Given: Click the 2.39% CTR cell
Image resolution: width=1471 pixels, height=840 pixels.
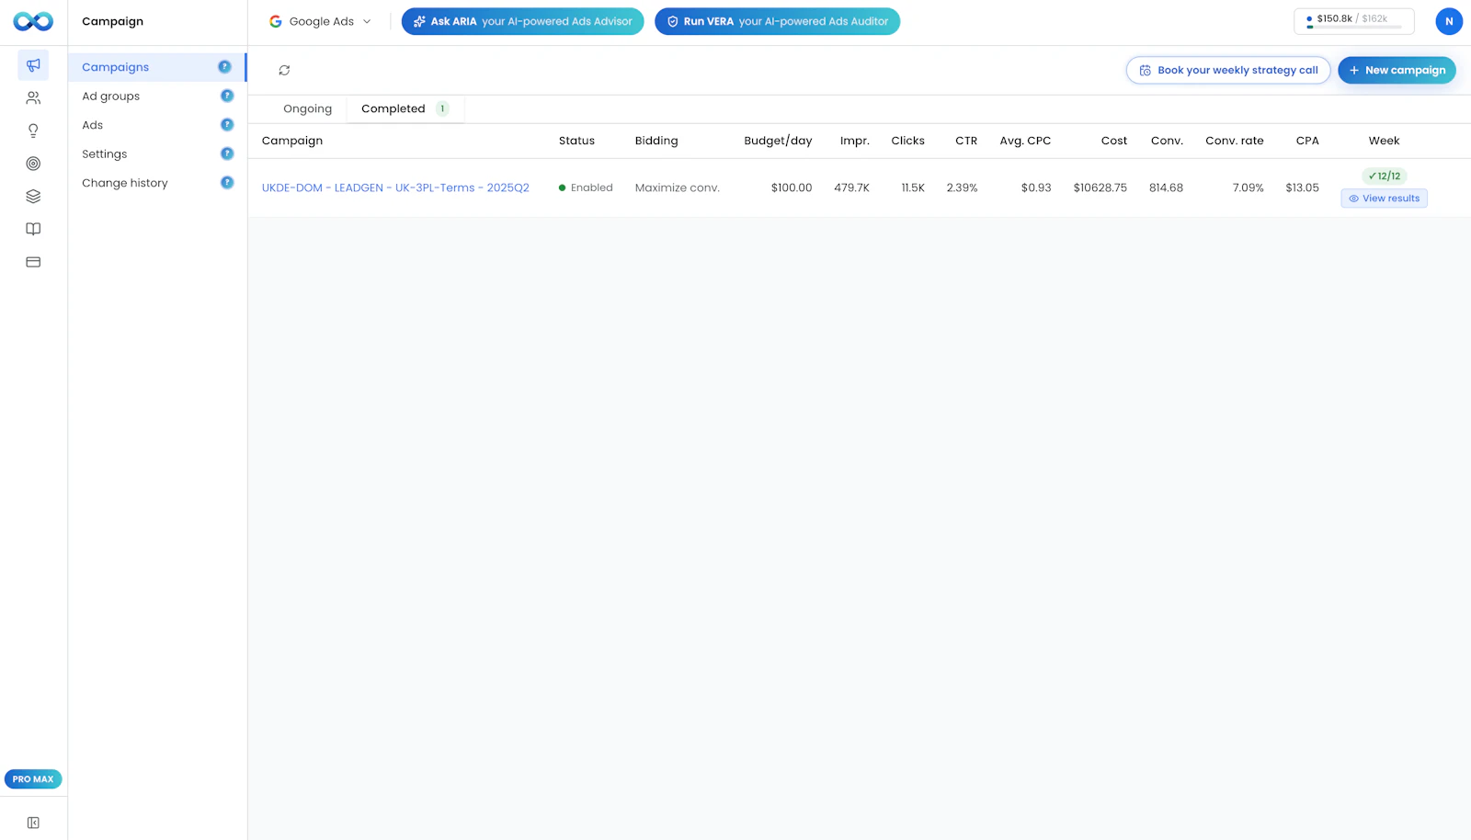Looking at the screenshot, I should pos(963,187).
